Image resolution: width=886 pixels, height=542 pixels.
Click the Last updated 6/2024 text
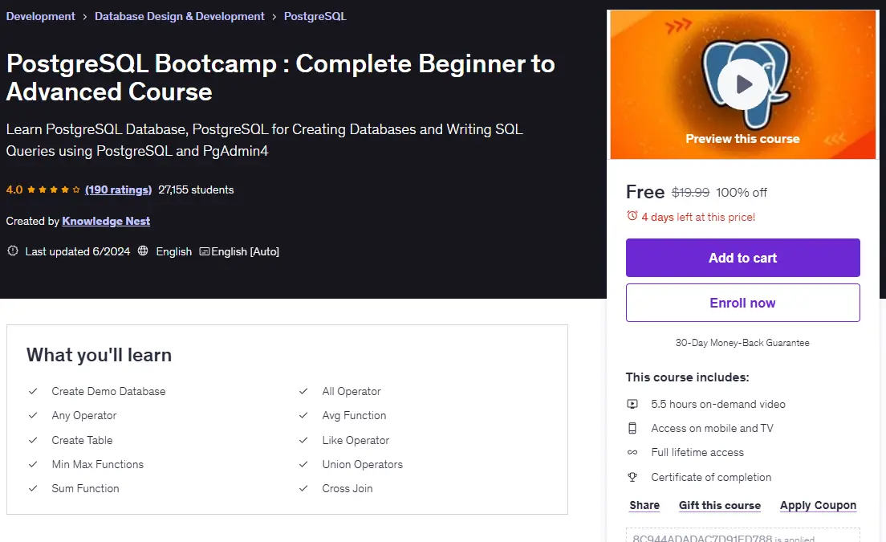77,251
